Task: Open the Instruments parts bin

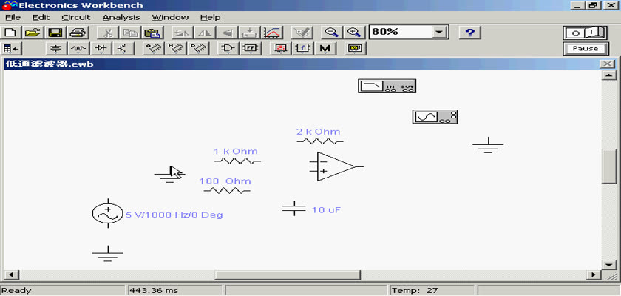Action: [x=356, y=49]
